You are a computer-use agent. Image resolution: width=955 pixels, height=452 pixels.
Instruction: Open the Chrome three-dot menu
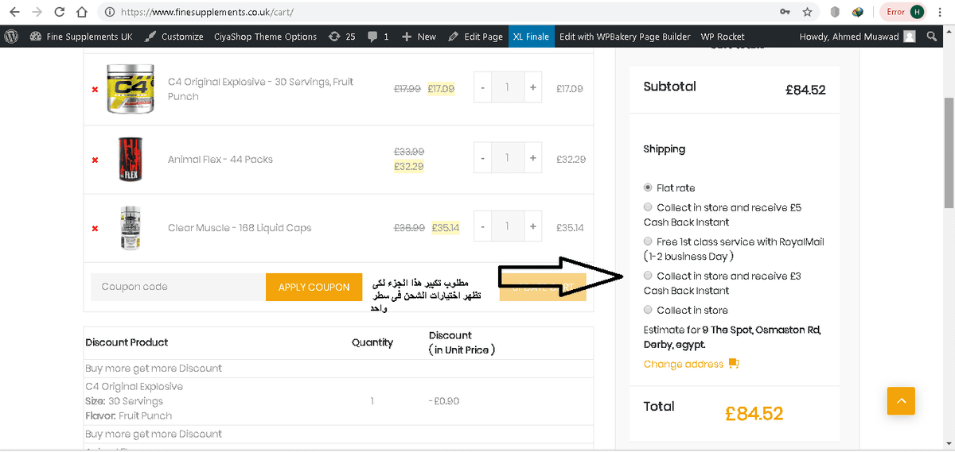click(941, 12)
